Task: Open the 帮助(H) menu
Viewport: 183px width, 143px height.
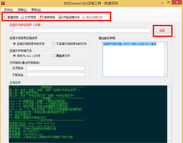Action: click(36, 10)
